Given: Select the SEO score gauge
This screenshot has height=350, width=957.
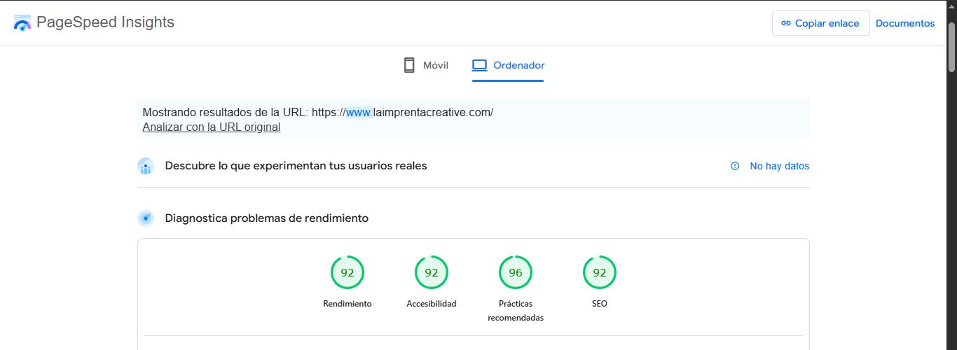Looking at the screenshot, I should (600, 272).
